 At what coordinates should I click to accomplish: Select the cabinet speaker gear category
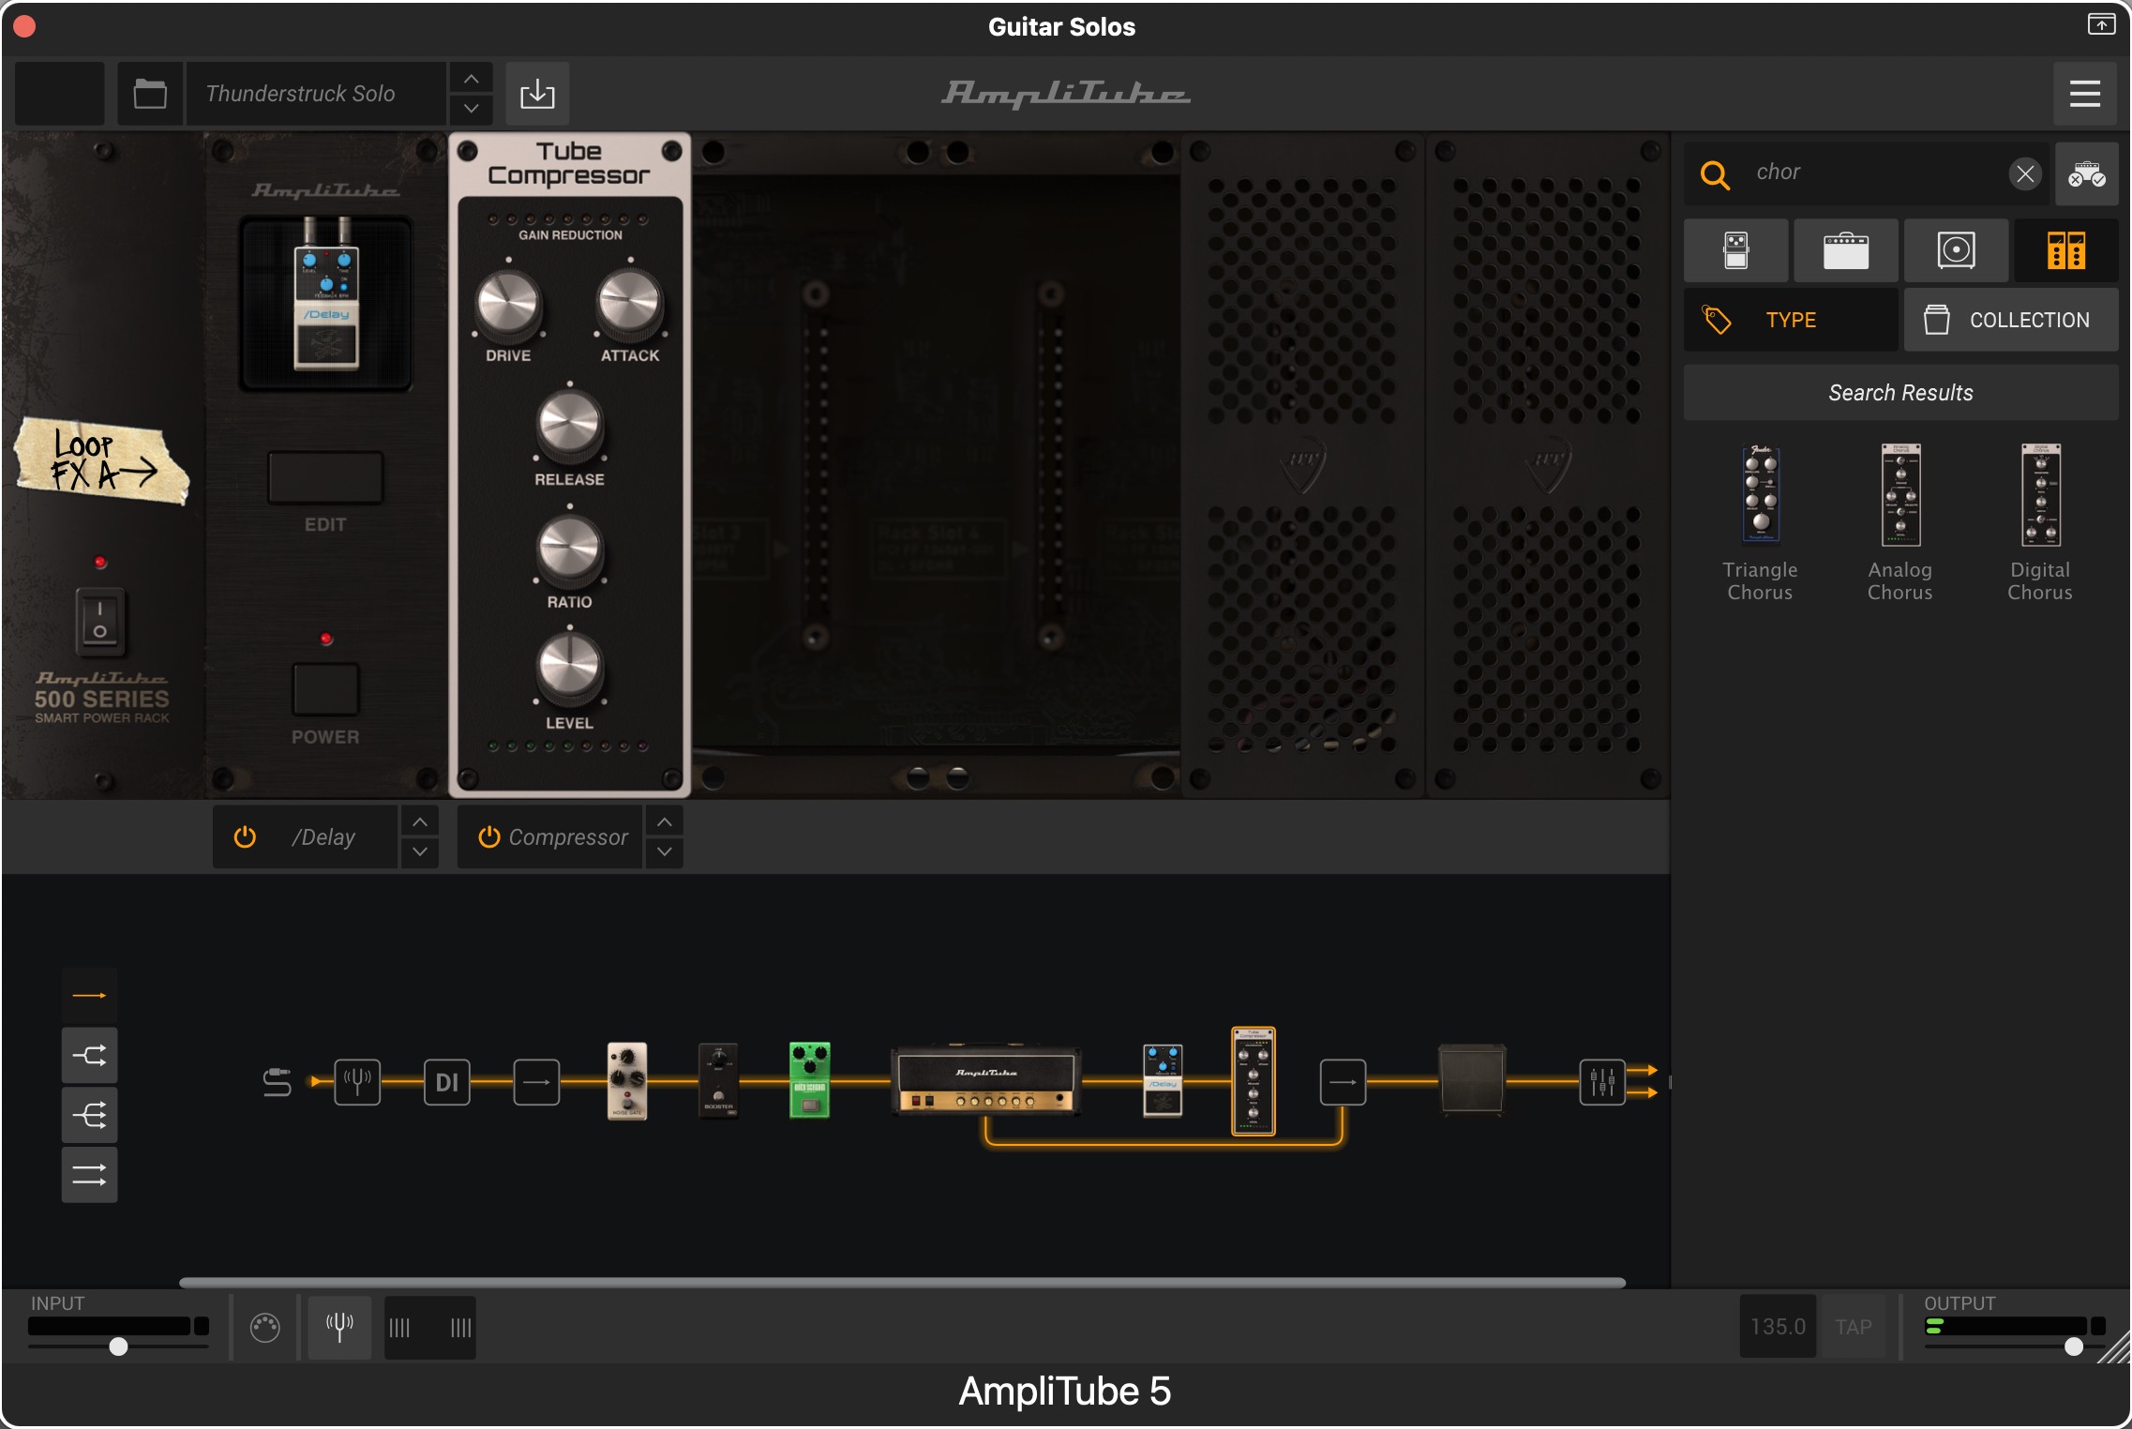pyautogui.click(x=1956, y=250)
